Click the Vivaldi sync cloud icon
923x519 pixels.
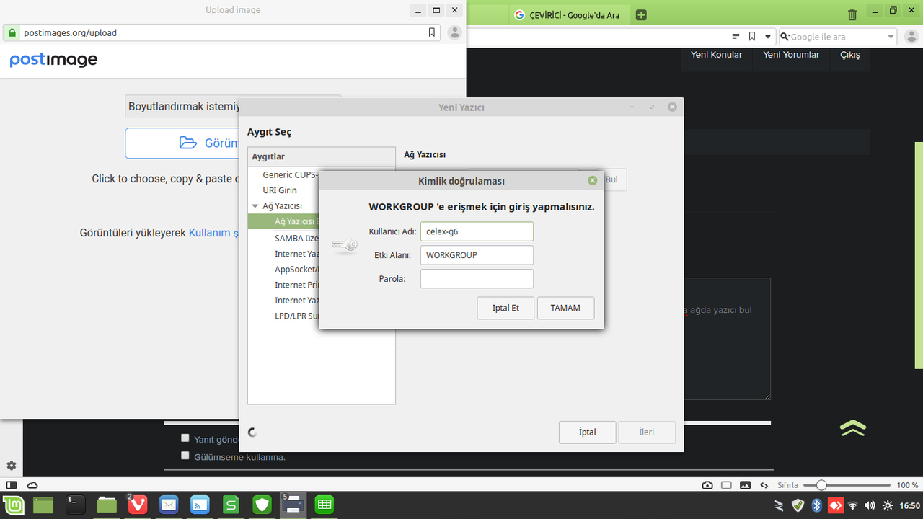coord(32,485)
